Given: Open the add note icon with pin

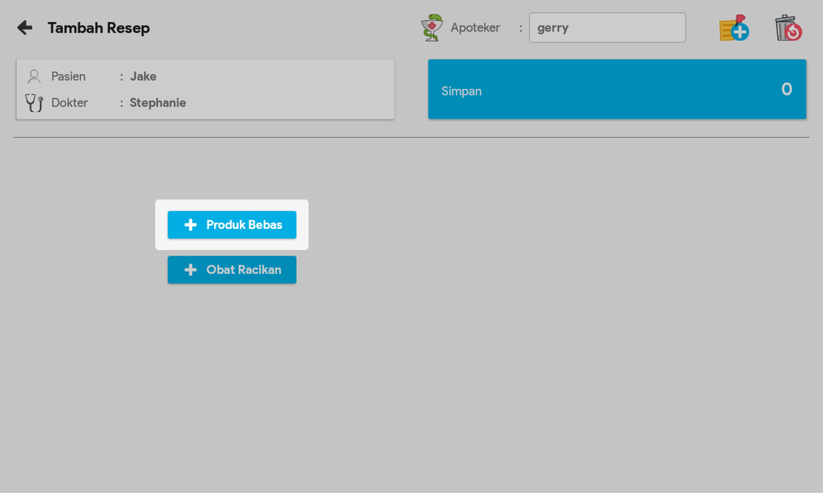Looking at the screenshot, I should click(x=734, y=28).
